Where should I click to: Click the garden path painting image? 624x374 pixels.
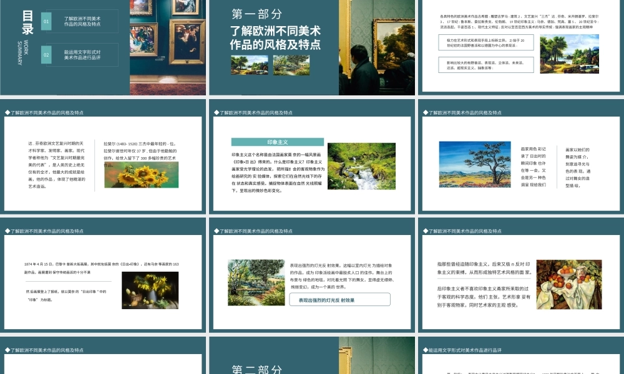[256, 282]
